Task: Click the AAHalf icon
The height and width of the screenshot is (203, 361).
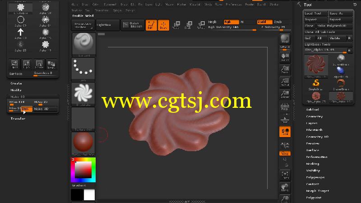Action: pyautogui.click(x=285, y=94)
